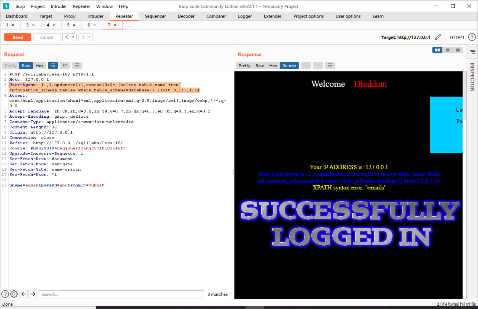Open the Help menu
Image resolution: width=478 pixels, height=309 pixels.
coord(124,6)
